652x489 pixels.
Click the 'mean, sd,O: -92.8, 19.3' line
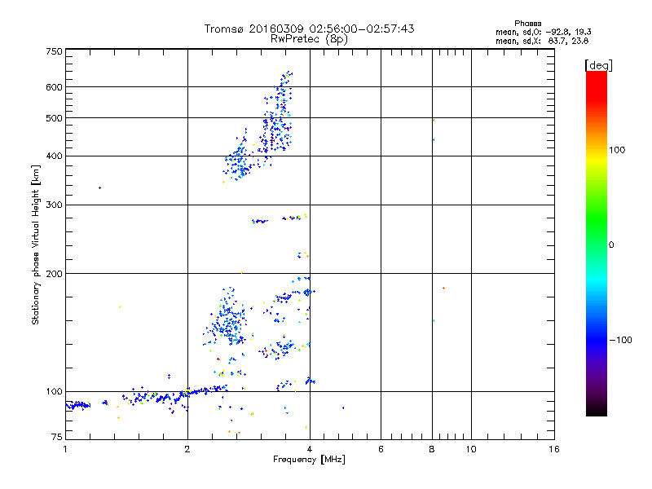click(x=543, y=32)
